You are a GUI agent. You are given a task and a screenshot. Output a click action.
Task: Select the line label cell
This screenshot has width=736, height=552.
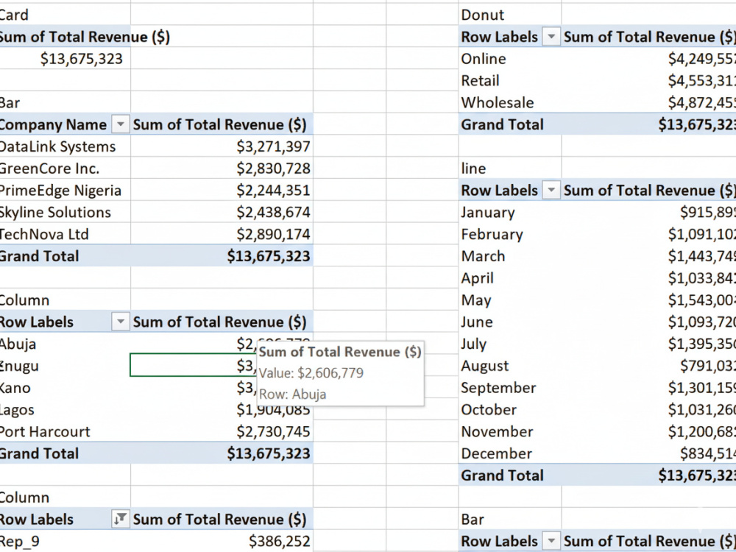(510, 169)
